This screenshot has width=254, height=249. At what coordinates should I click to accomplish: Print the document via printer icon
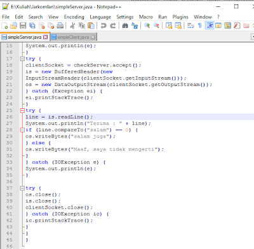coord(60,26)
